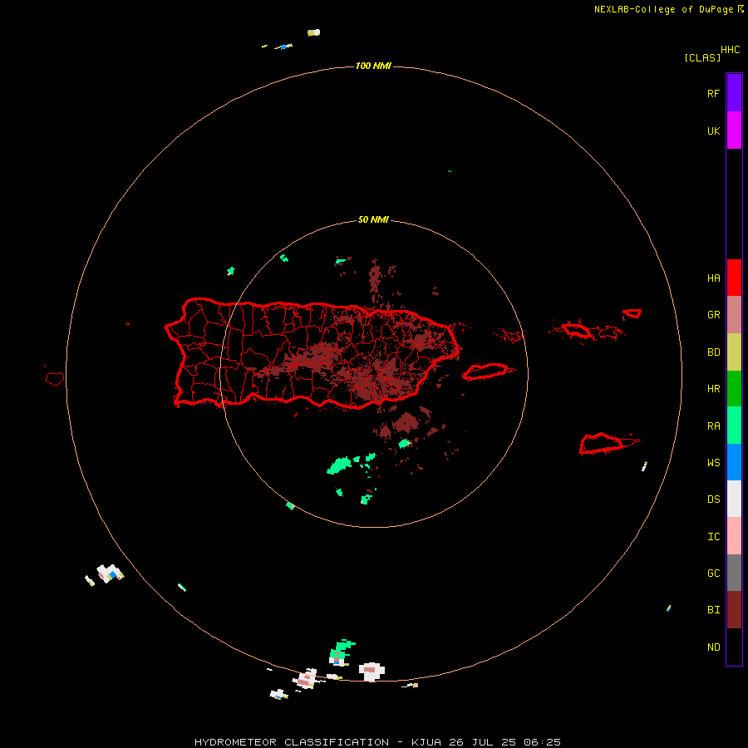748x748 pixels.
Task: Click the HA red legend swatch
Action: pyautogui.click(x=734, y=278)
